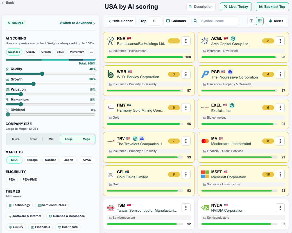The width and height of the screenshot is (292, 233).
Task: Click the RenaissanceRe logo on RNR card
Action: (111, 41)
